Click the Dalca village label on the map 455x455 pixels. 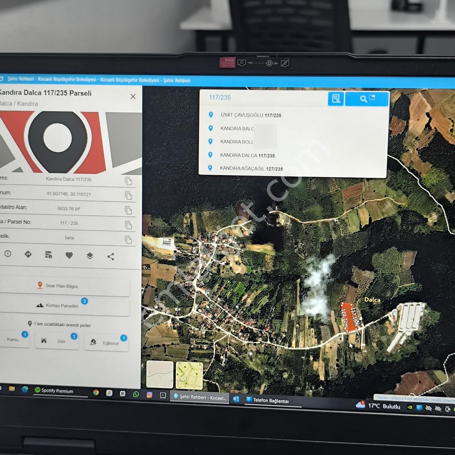[x=372, y=300]
